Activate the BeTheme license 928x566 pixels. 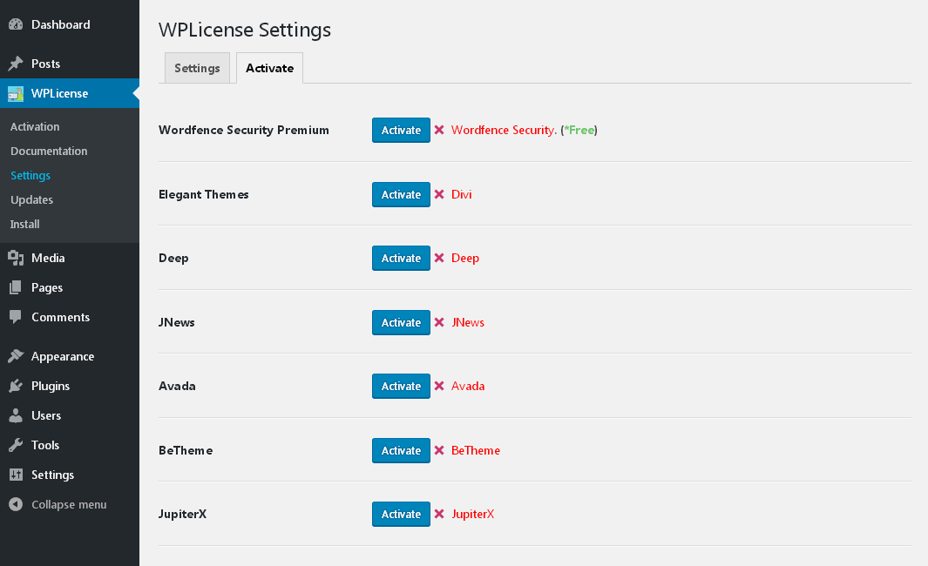(401, 451)
